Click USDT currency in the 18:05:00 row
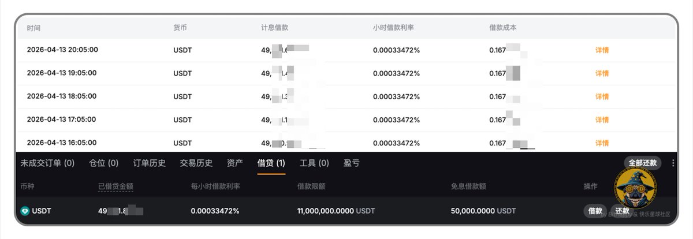The width and height of the screenshot is (693, 239). [x=182, y=96]
